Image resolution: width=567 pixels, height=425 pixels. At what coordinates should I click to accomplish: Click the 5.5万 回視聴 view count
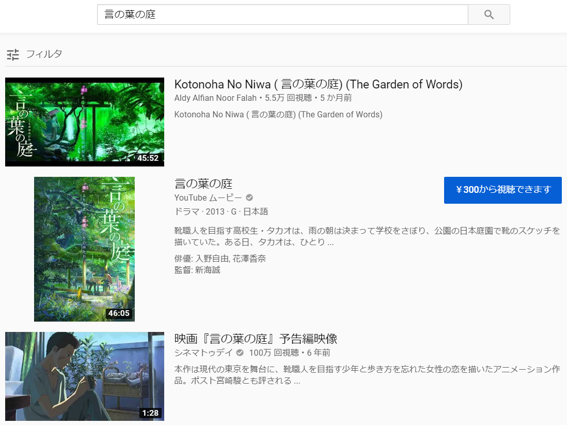coord(288,98)
